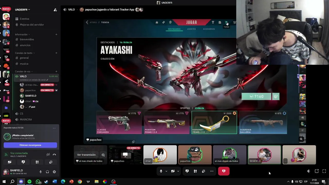Open more options ellipsis in call bar
Viewport: 329px width, 185px height.
click(x=212, y=171)
